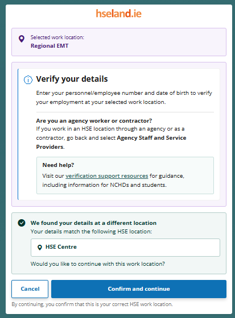Click 'We found your details' heading
The height and width of the screenshot is (318, 235).
(x=93, y=223)
